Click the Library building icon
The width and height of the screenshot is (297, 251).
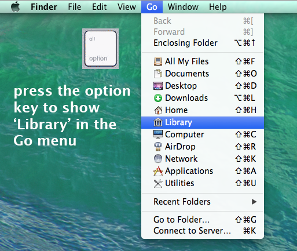158,122
